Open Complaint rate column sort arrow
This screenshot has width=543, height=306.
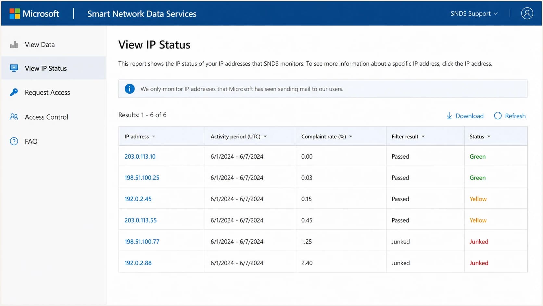(351, 137)
